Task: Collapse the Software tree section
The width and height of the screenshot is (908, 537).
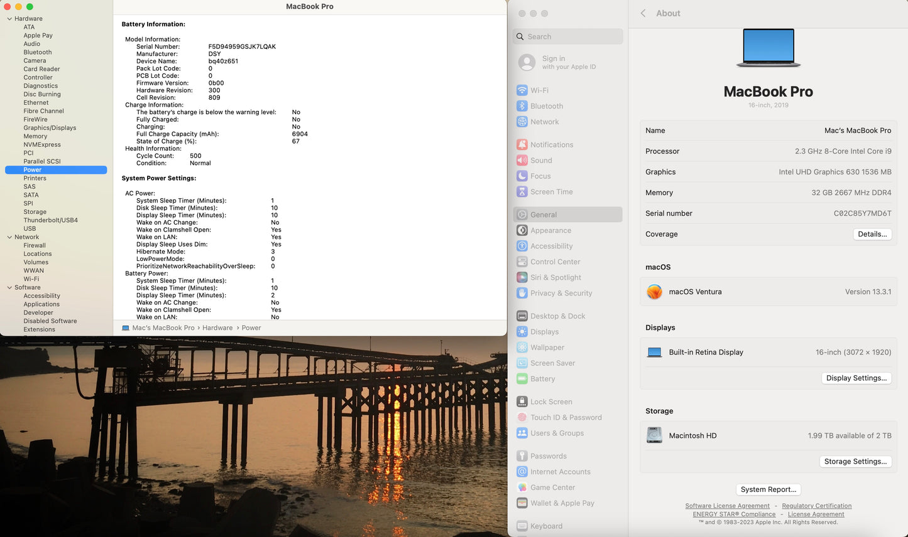Action: (9, 287)
